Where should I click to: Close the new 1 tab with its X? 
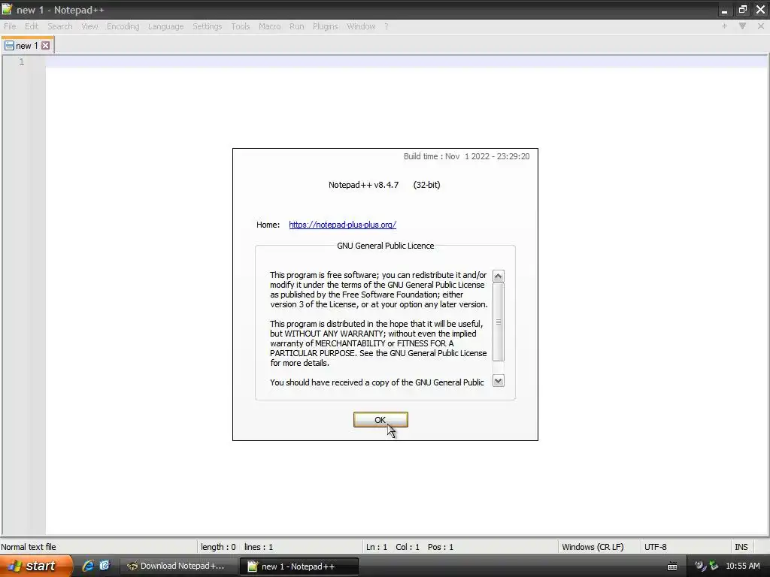pyautogui.click(x=45, y=46)
